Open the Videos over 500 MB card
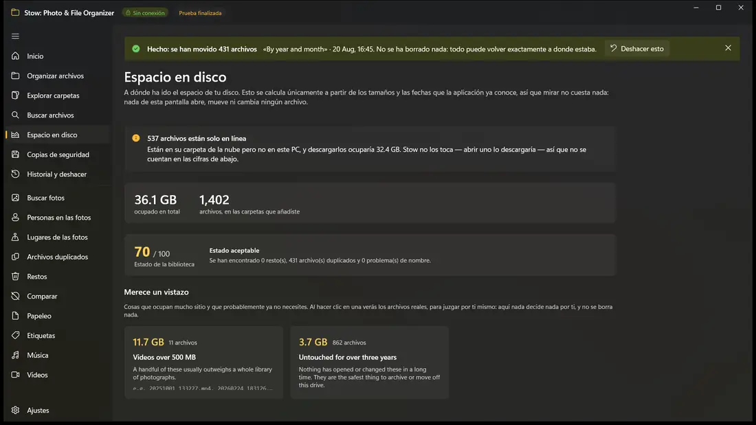 [203, 363]
